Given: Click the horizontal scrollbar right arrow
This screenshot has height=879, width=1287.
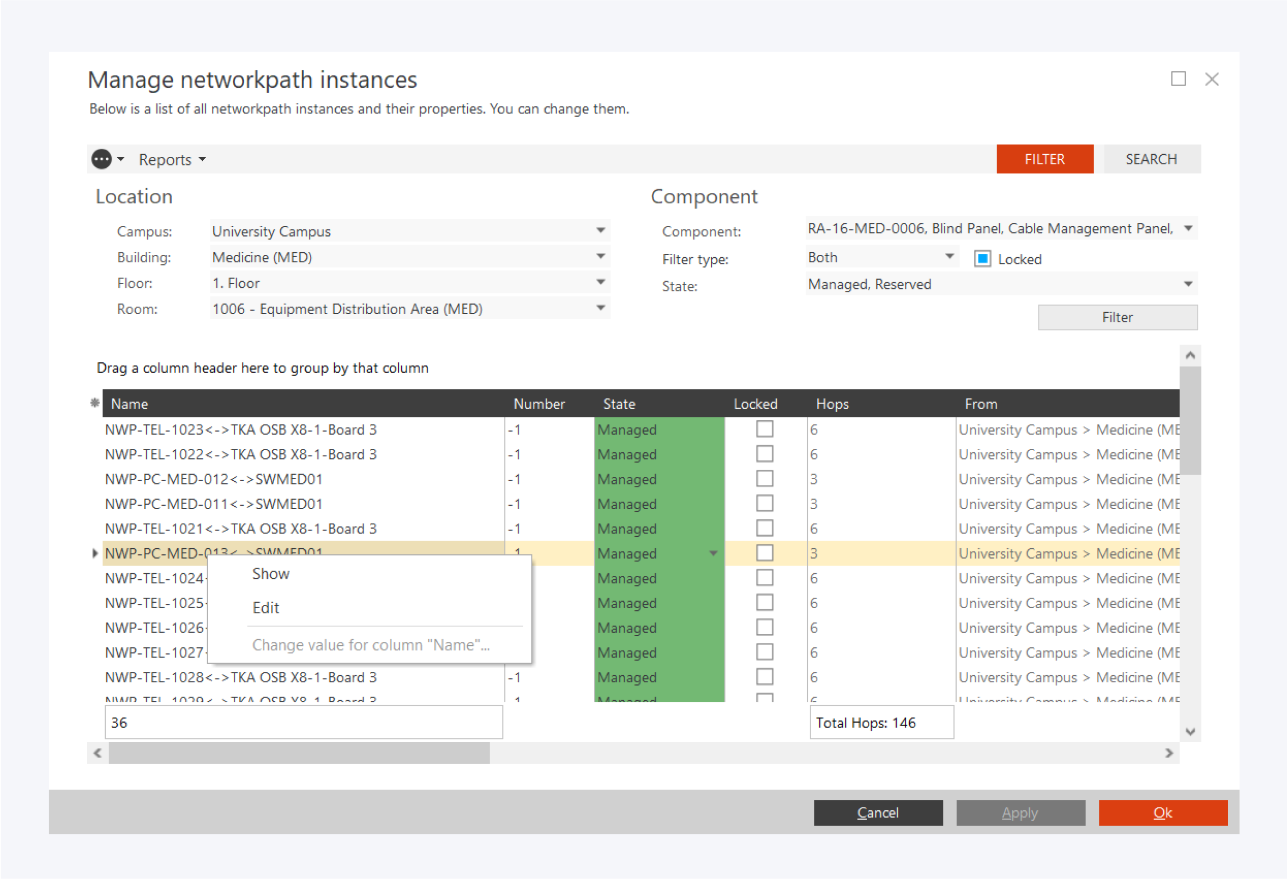Looking at the screenshot, I should pyautogui.click(x=1169, y=753).
